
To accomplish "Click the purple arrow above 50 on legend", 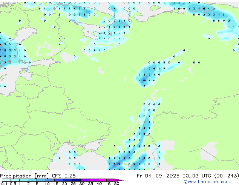I will 119,180.
